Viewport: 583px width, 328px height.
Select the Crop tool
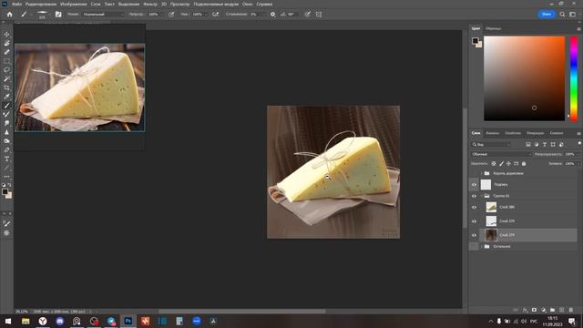tap(6, 87)
